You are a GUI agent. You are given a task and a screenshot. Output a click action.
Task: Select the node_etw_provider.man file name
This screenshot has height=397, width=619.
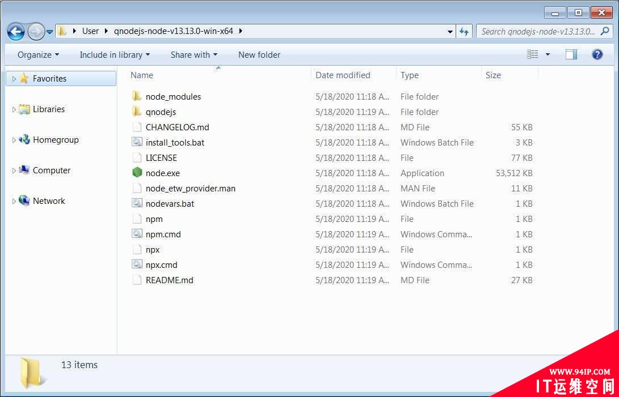pos(190,189)
